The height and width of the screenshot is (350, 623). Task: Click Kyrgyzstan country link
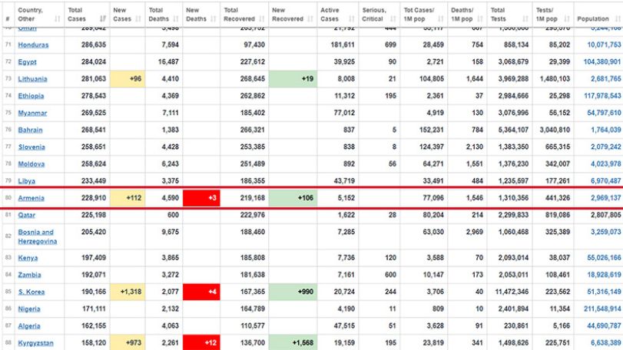(x=35, y=343)
